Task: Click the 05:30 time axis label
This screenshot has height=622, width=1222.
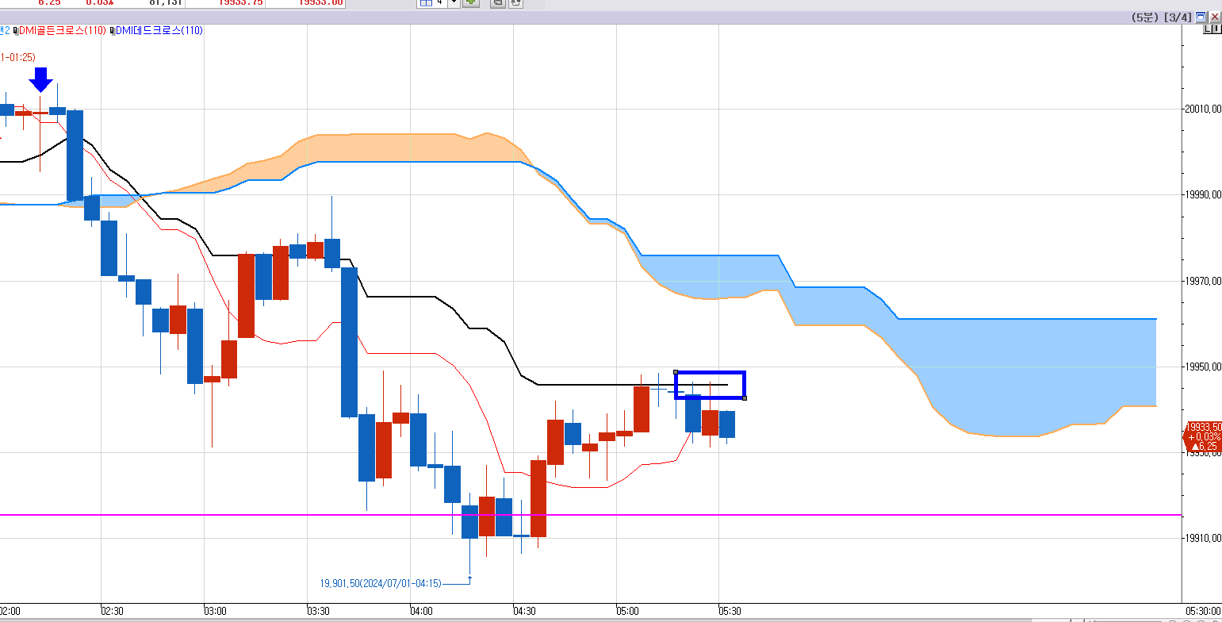Action: tap(730, 611)
